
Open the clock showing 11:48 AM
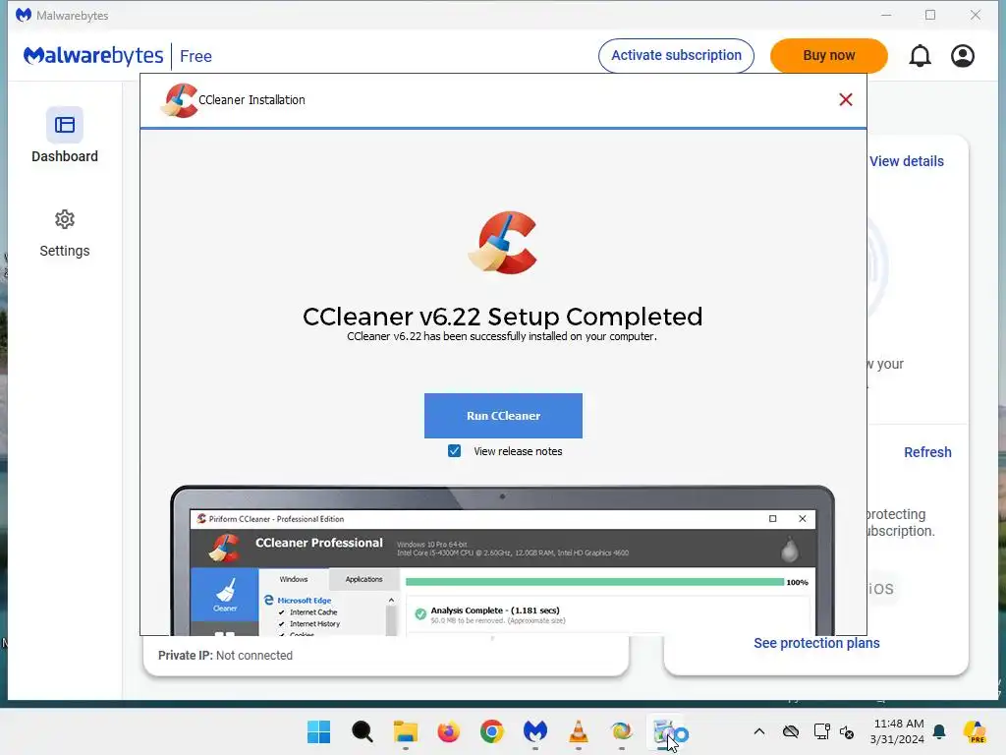tap(898, 731)
